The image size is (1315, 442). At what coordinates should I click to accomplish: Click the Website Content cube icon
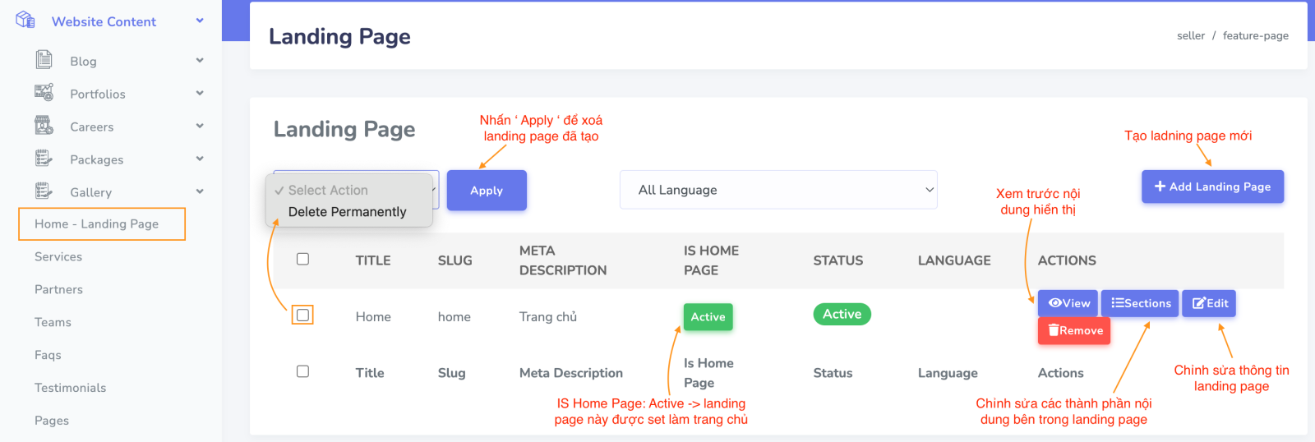click(x=25, y=20)
